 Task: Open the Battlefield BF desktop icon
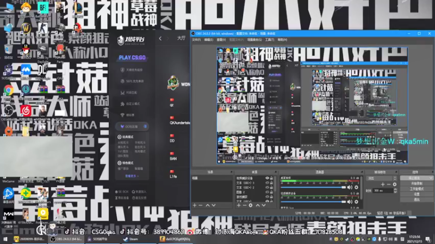[x=43, y=8]
